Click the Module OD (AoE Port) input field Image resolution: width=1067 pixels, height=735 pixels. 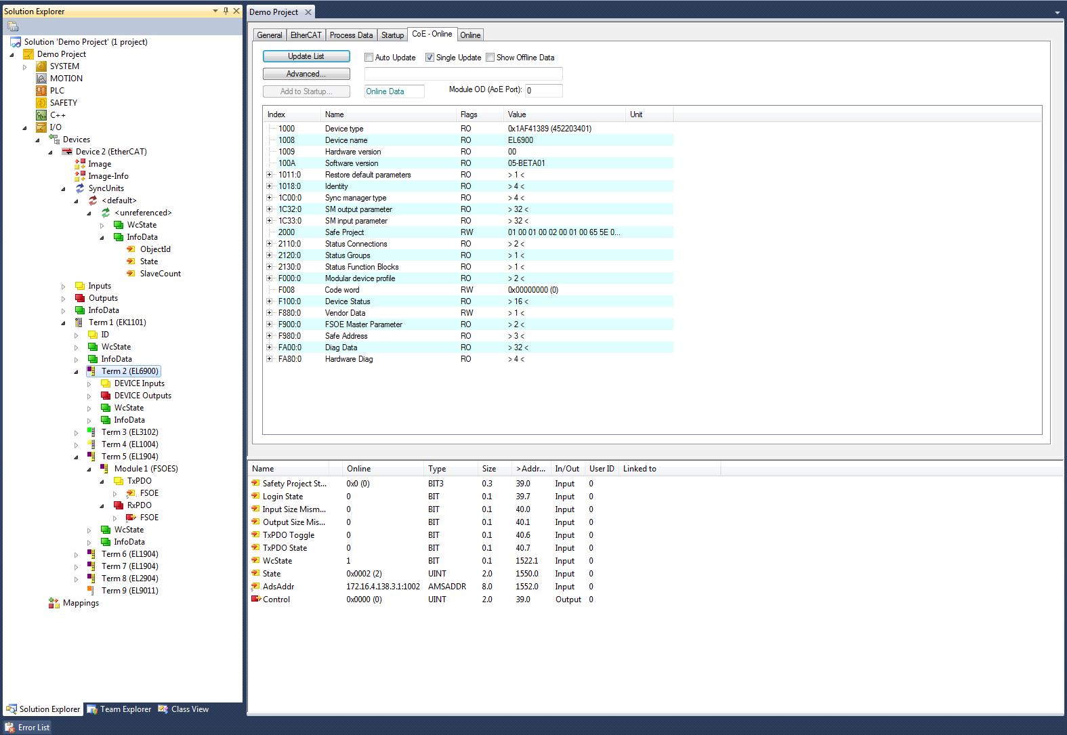pyautogui.click(x=544, y=90)
